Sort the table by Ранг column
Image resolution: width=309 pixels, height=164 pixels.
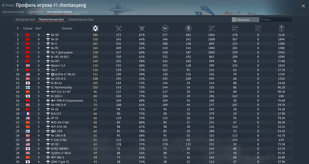pyautogui.click(x=39, y=28)
